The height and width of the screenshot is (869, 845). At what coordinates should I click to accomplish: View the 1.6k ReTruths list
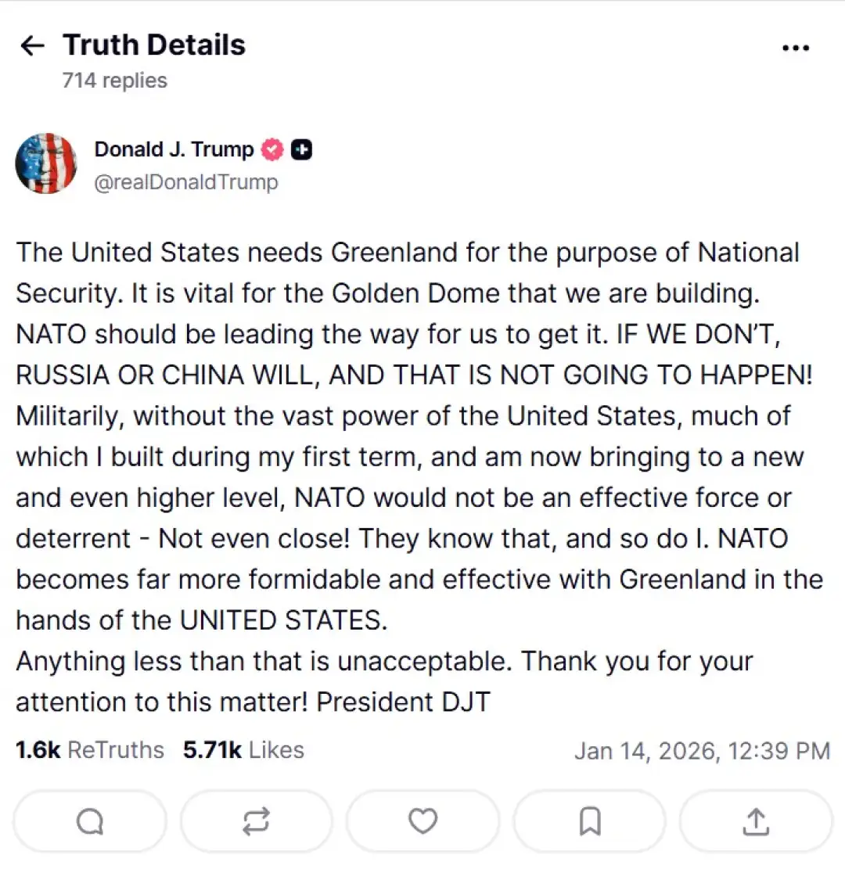[x=90, y=750]
